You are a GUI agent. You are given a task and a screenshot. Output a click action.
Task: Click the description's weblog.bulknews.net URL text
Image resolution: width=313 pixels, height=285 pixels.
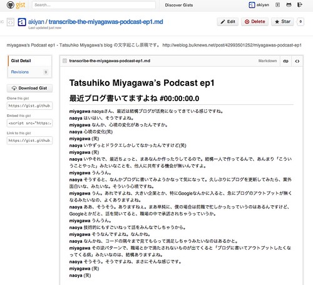pos(232,45)
